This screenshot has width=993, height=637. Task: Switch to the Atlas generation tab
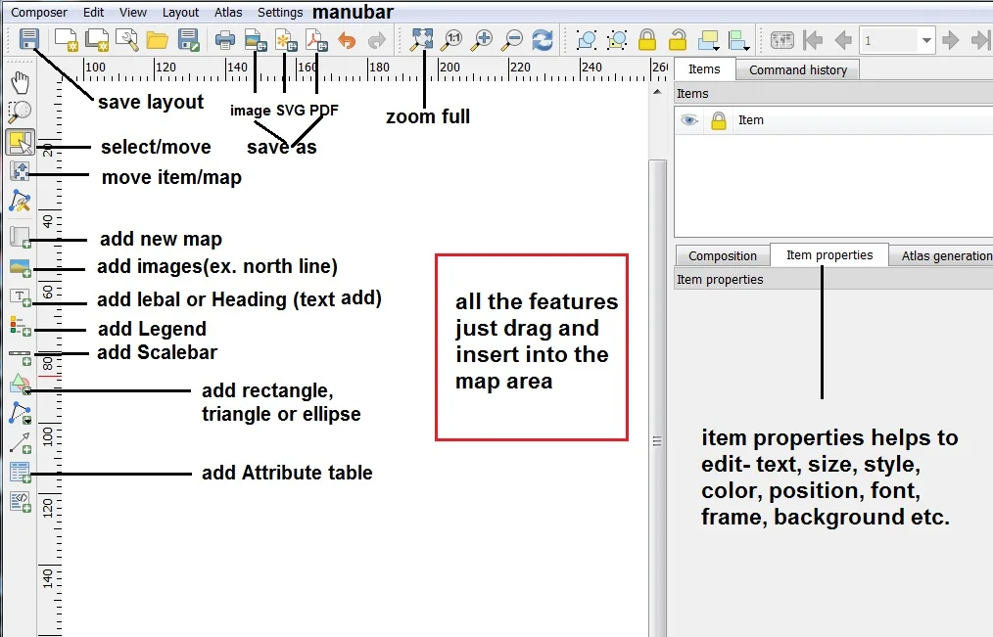pos(942,255)
